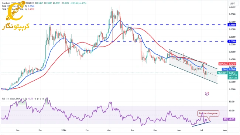The height and width of the screenshot is (135, 240).
Task: Select the SMA indicator legend line
Action: coord(18,9)
